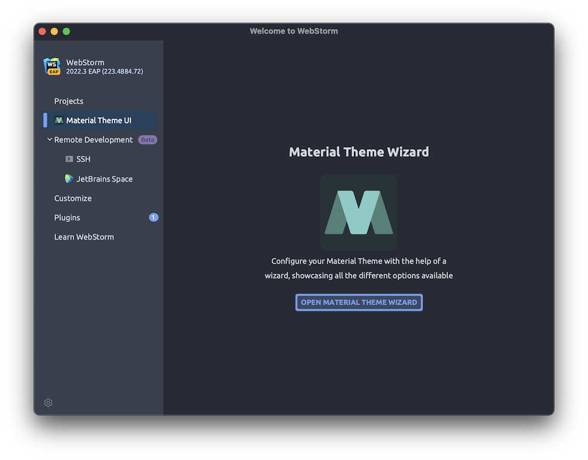Select the SSH remote development option
588x460 pixels.
[83, 159]
